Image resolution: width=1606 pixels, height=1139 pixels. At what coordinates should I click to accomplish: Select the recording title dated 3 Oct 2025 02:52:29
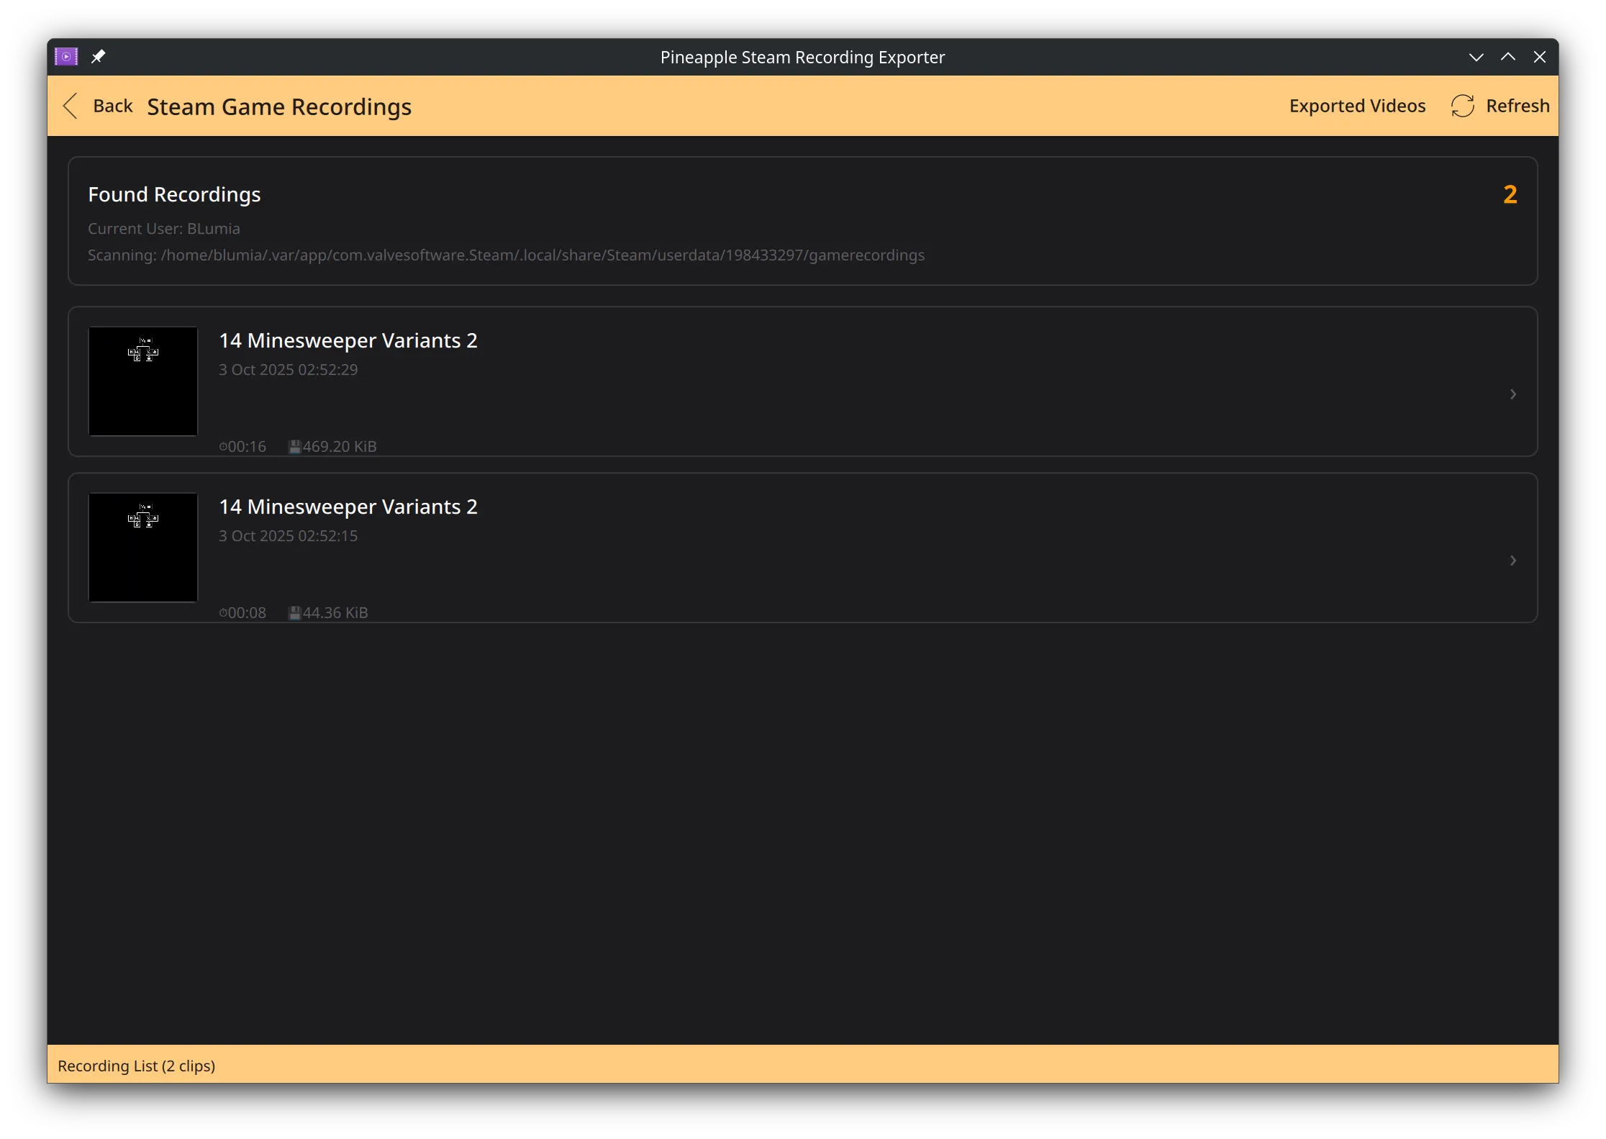pos(348,340)
